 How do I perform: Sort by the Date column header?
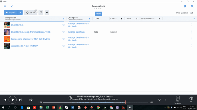tap(97, 19)
